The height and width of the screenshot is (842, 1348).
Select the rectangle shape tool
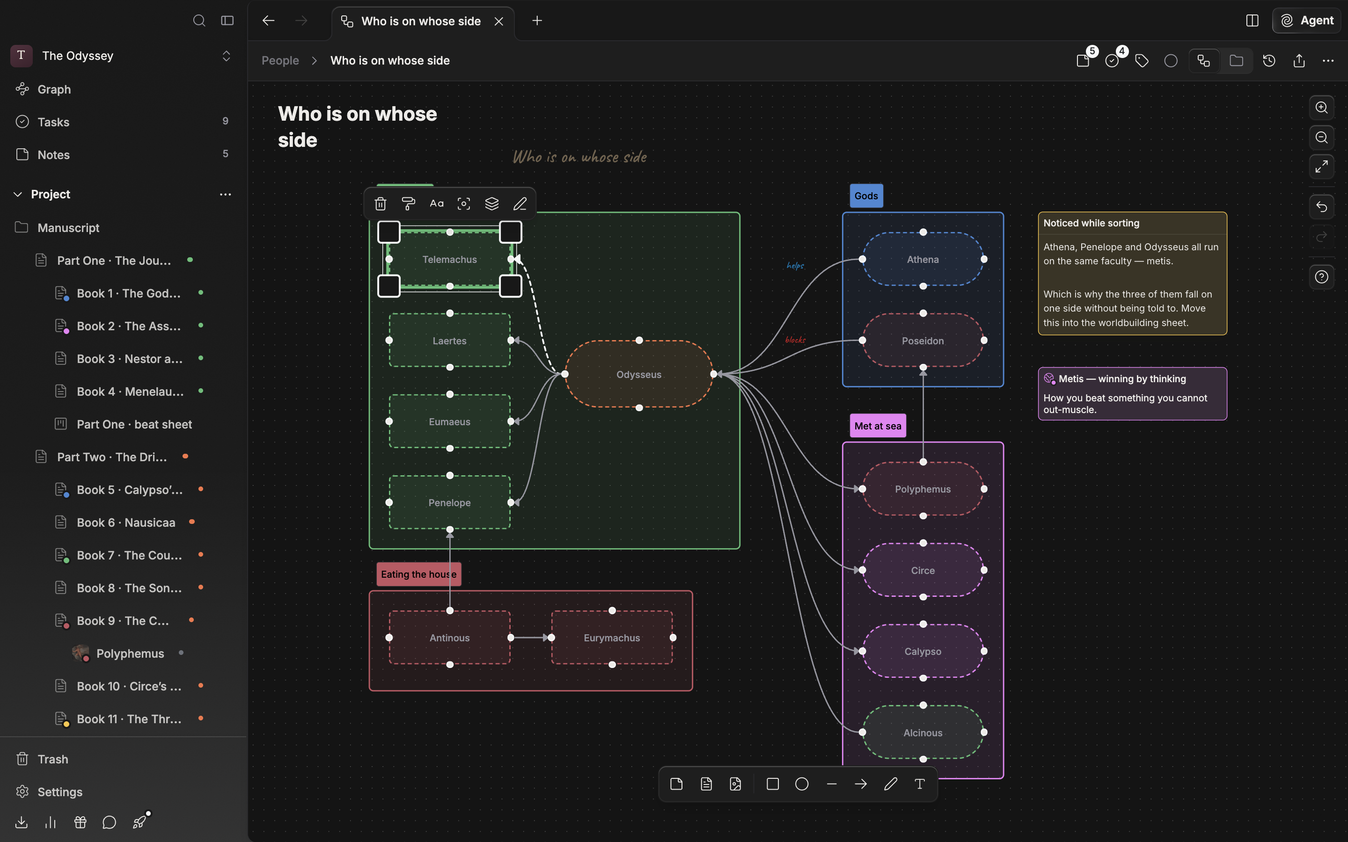773,784
